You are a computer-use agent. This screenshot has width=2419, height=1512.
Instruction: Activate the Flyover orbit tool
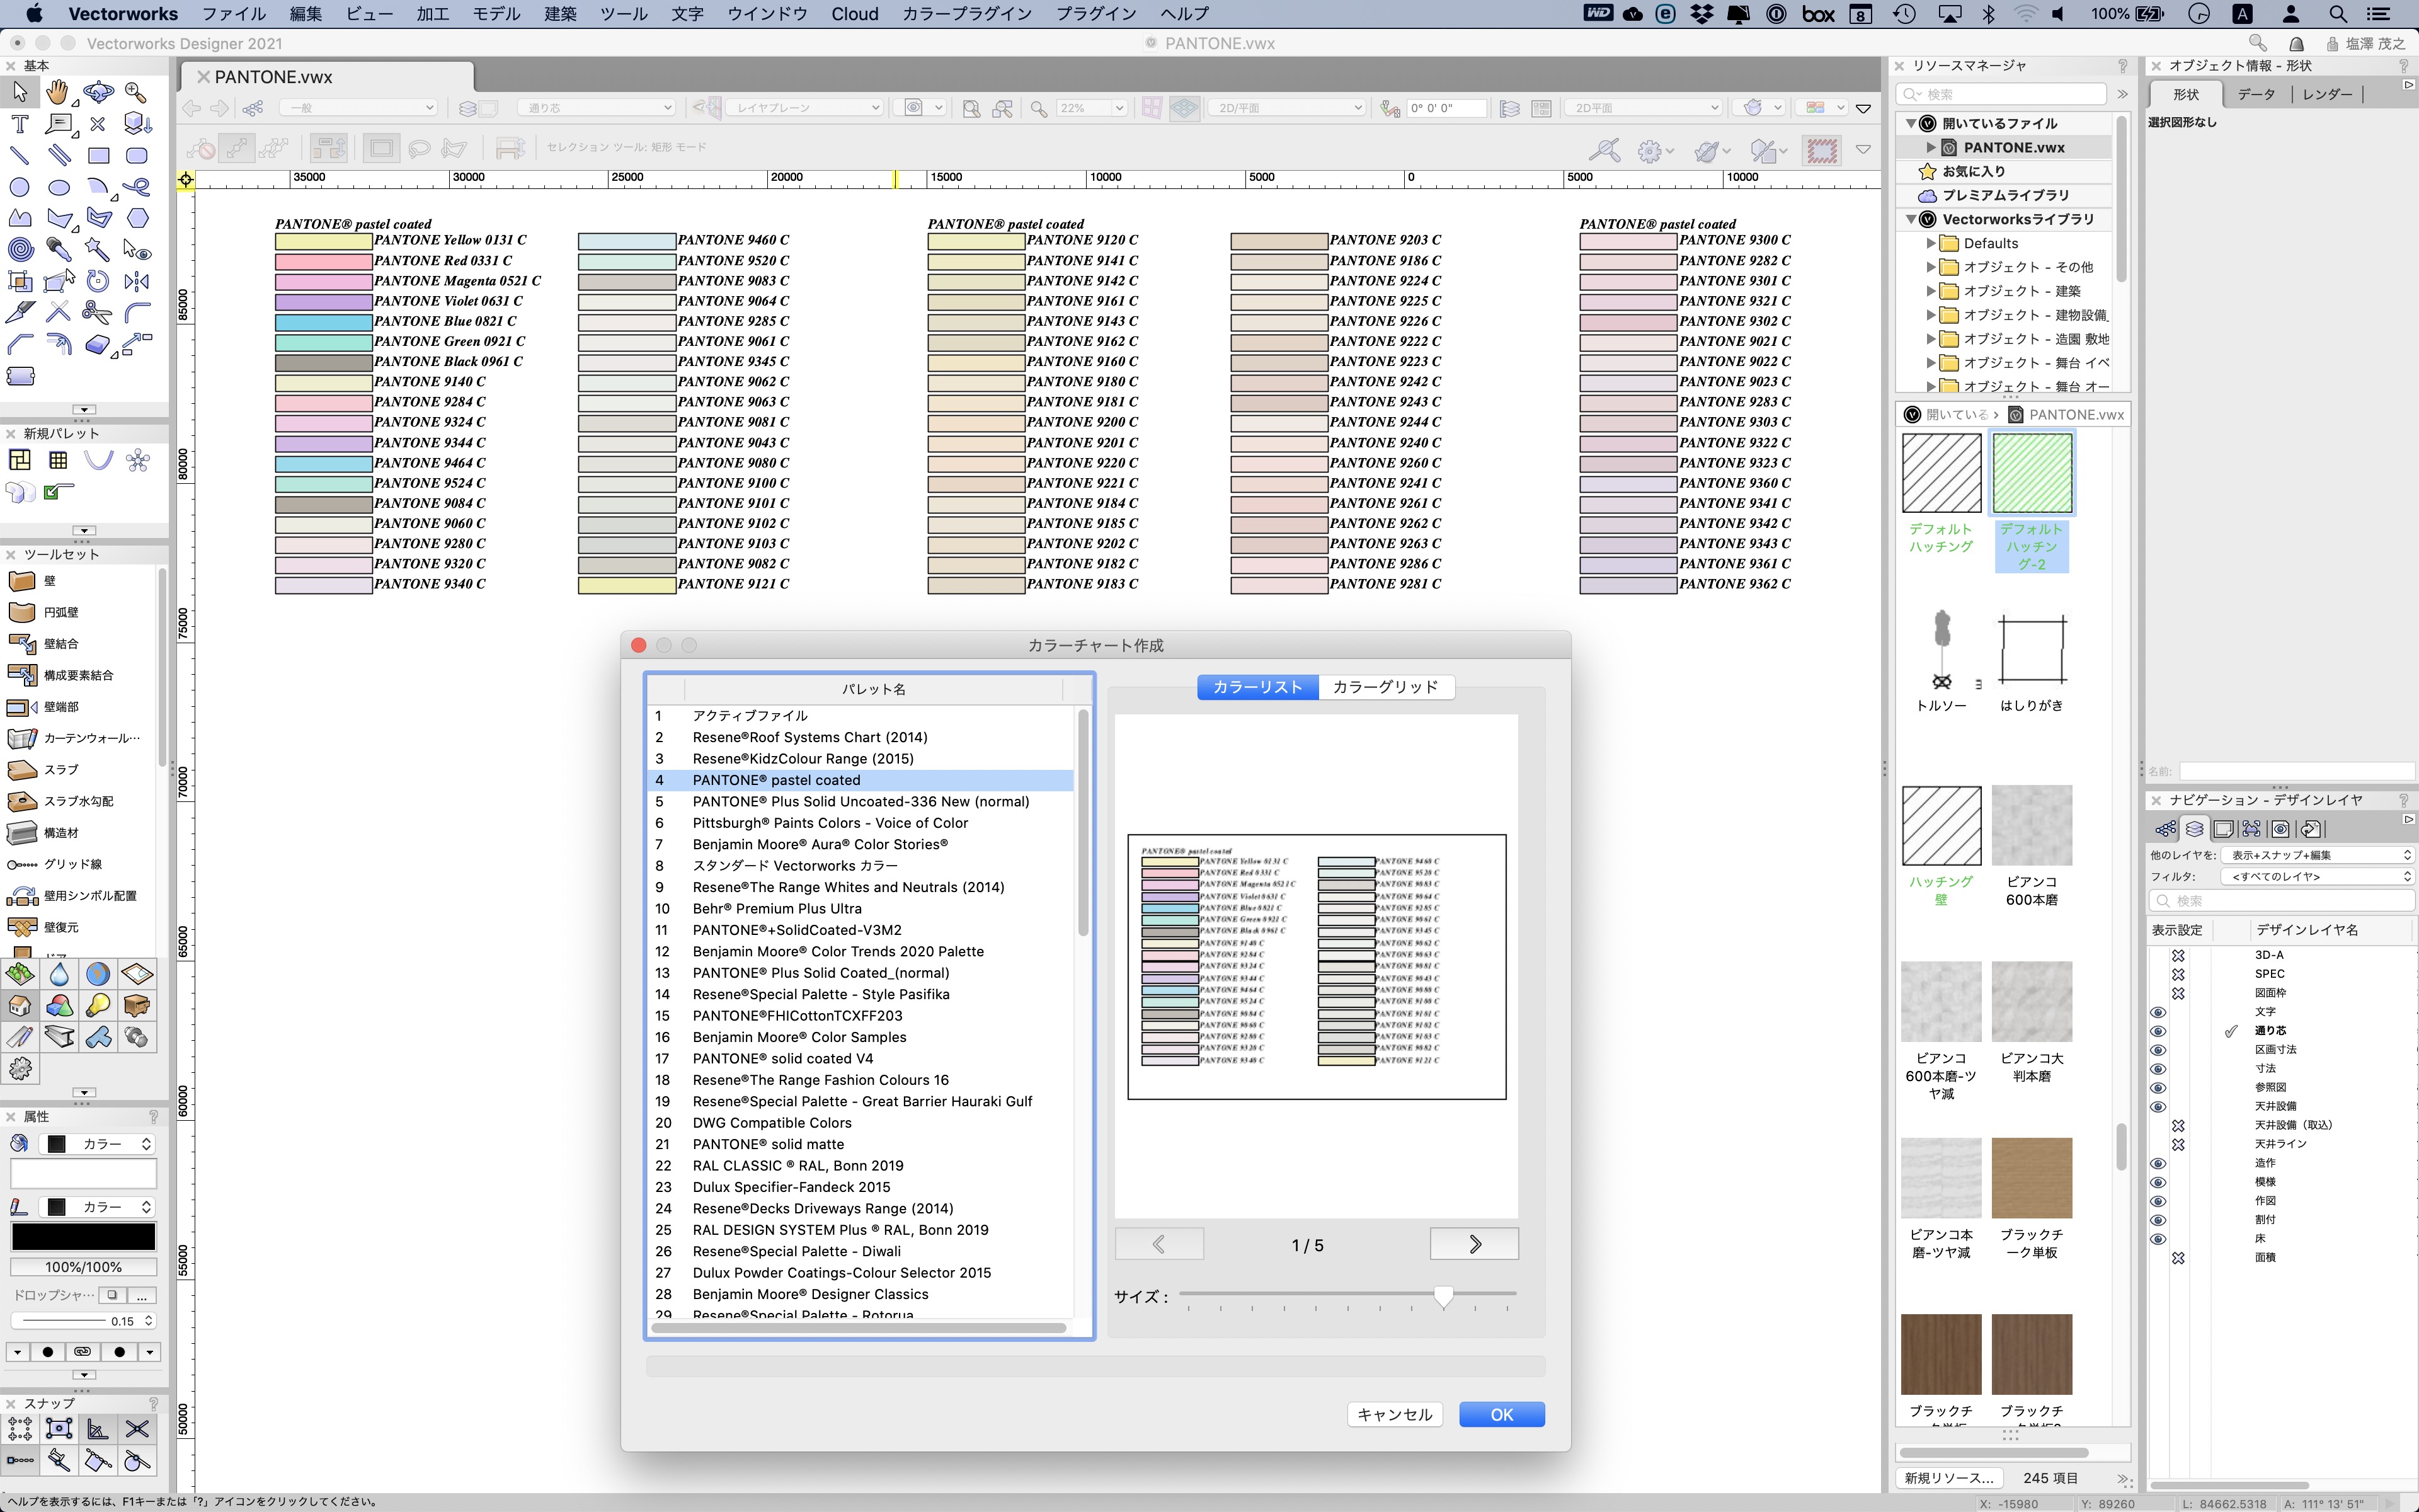click(98, 93)
